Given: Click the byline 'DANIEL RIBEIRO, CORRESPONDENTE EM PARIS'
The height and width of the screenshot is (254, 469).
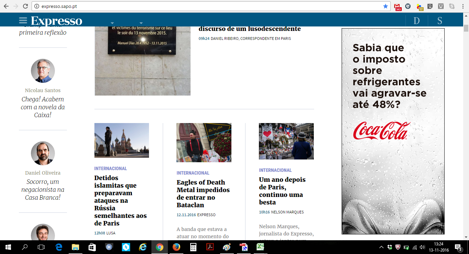Looking at the screenshot, I should (x=251, y=38).
